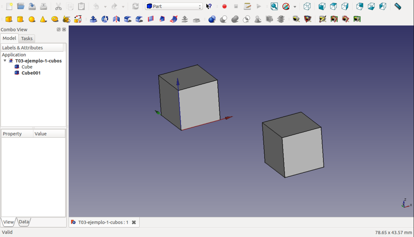Switch to the Tasks tab

coord(27,38)
